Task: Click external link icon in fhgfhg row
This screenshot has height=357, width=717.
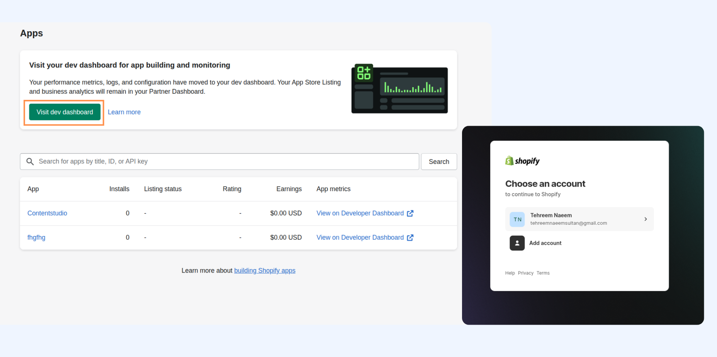Action: 410,237
